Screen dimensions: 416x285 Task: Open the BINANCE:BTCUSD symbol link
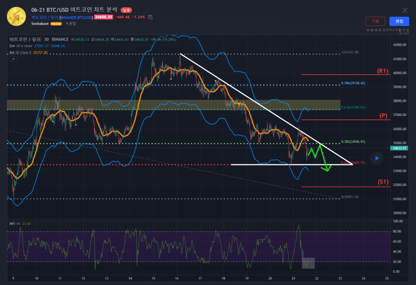tap(76, 17)
